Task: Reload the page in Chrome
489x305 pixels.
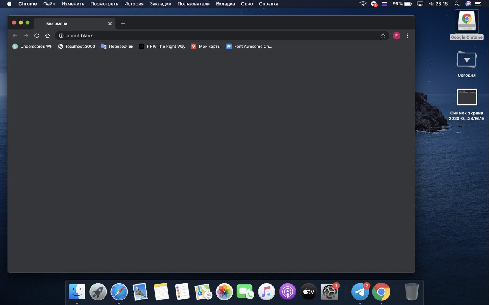Action: pyautogui.click(x=37, y=35)
